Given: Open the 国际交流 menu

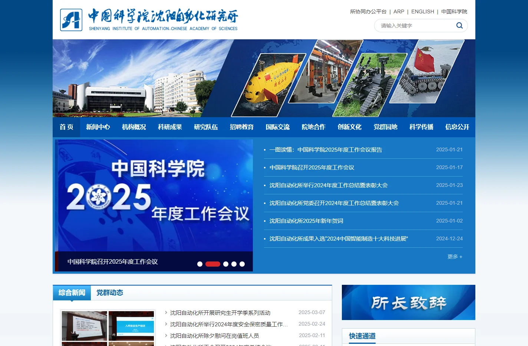Looking at the screenshot, I should coord(278,127).
